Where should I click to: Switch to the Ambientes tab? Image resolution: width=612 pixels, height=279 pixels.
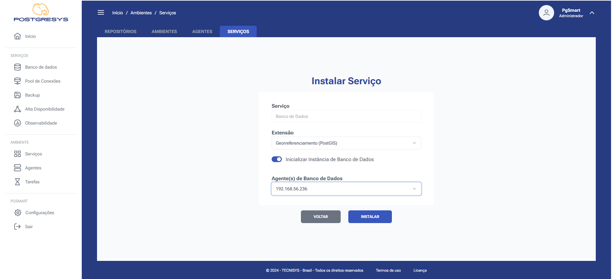click(164, 31)
